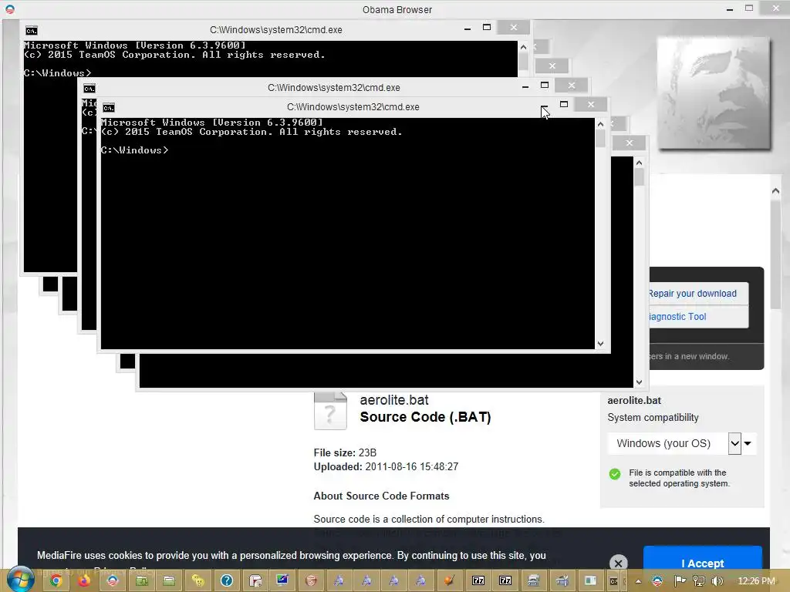
Task: Click the yellow smiley faces taskbar icon
Action: pos(198,581)
